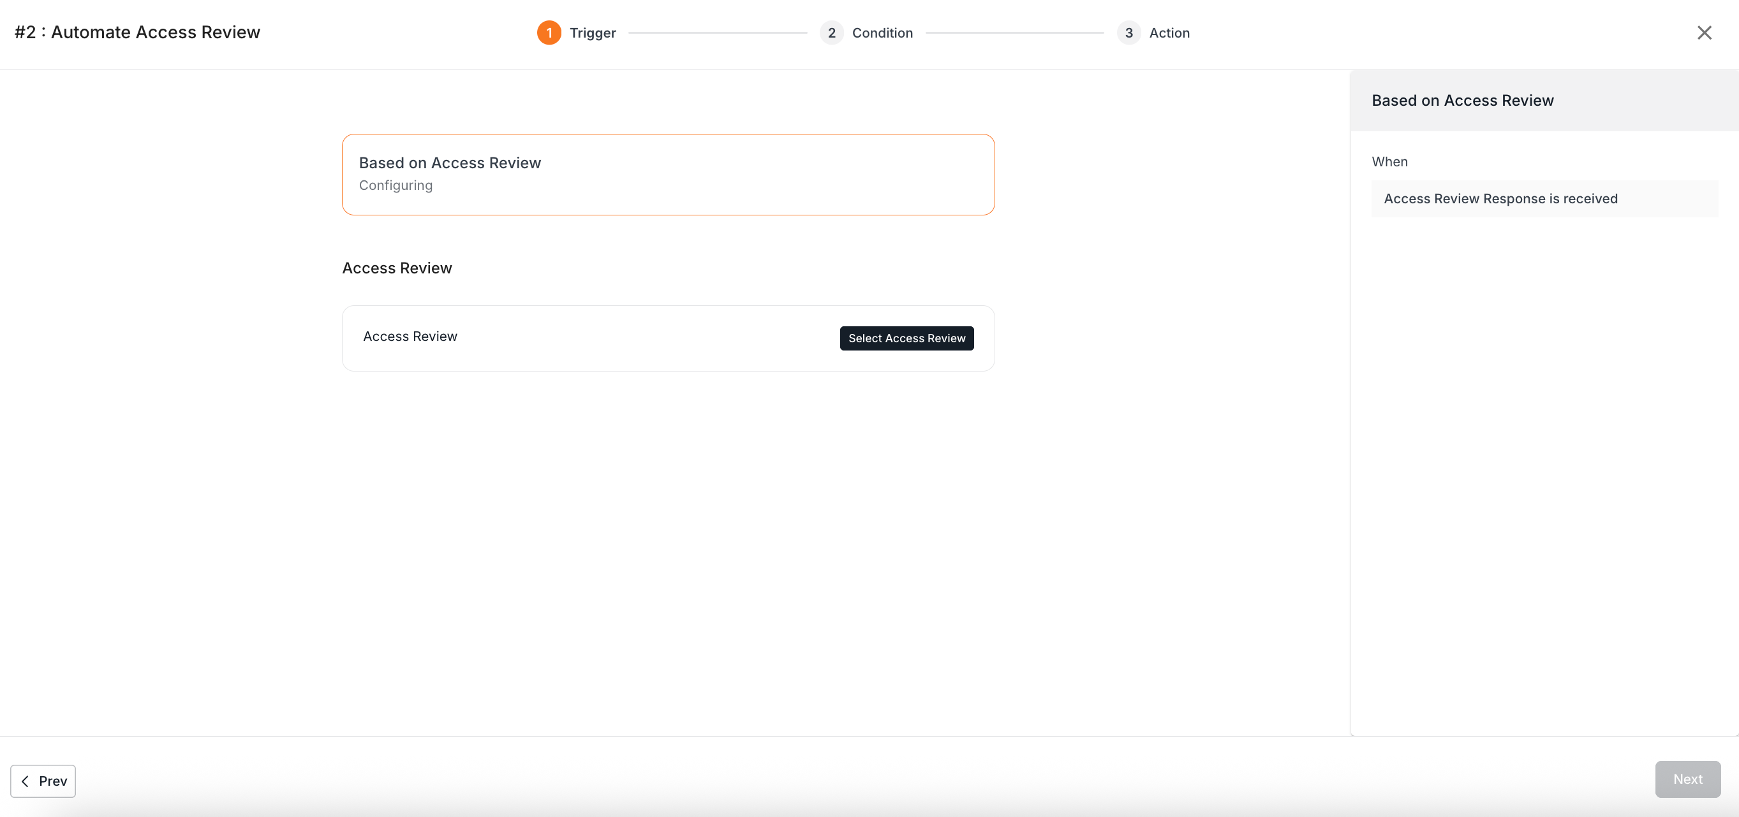
Task: Jump to the Action step
Action: click(1169, 33)
